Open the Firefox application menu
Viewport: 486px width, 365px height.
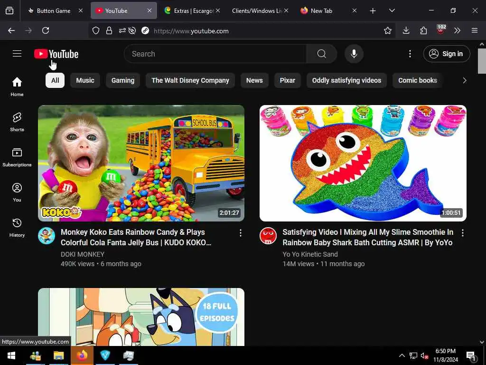[x=475, y=30]
